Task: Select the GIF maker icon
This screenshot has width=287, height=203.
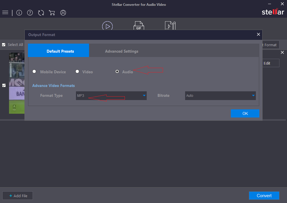Action: 139,26
